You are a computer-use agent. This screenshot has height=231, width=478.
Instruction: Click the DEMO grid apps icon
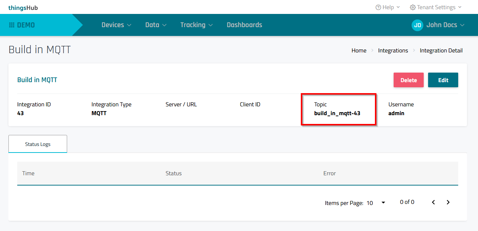12,25
